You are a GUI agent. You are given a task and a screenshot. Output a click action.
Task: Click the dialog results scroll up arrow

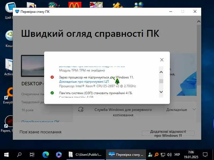[x=161, y=72]
